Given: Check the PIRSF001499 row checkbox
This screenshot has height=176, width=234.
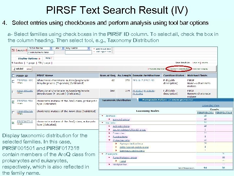Looking at the screenshot, I should point(13,81).
